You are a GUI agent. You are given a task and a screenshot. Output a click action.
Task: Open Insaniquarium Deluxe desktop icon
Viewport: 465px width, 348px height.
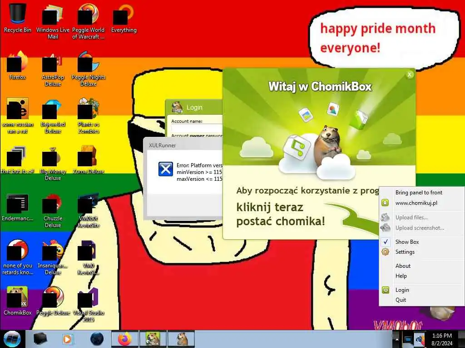[x=53, y=257]
